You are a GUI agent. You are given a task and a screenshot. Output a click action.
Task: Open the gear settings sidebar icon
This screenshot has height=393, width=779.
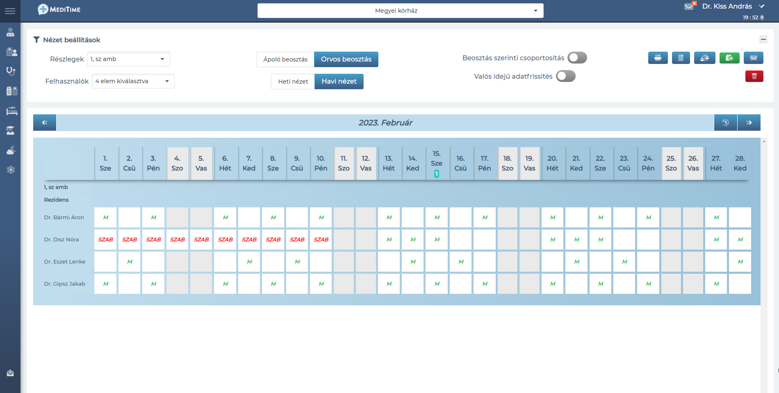(11, 170)
